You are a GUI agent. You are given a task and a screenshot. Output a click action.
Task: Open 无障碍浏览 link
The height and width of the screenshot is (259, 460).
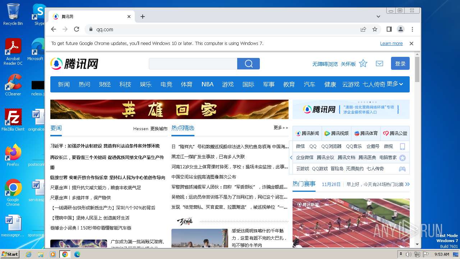click(x=325, y=64)
